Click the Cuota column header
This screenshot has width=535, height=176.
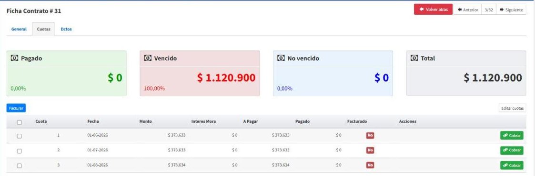[x=41, y=121]
